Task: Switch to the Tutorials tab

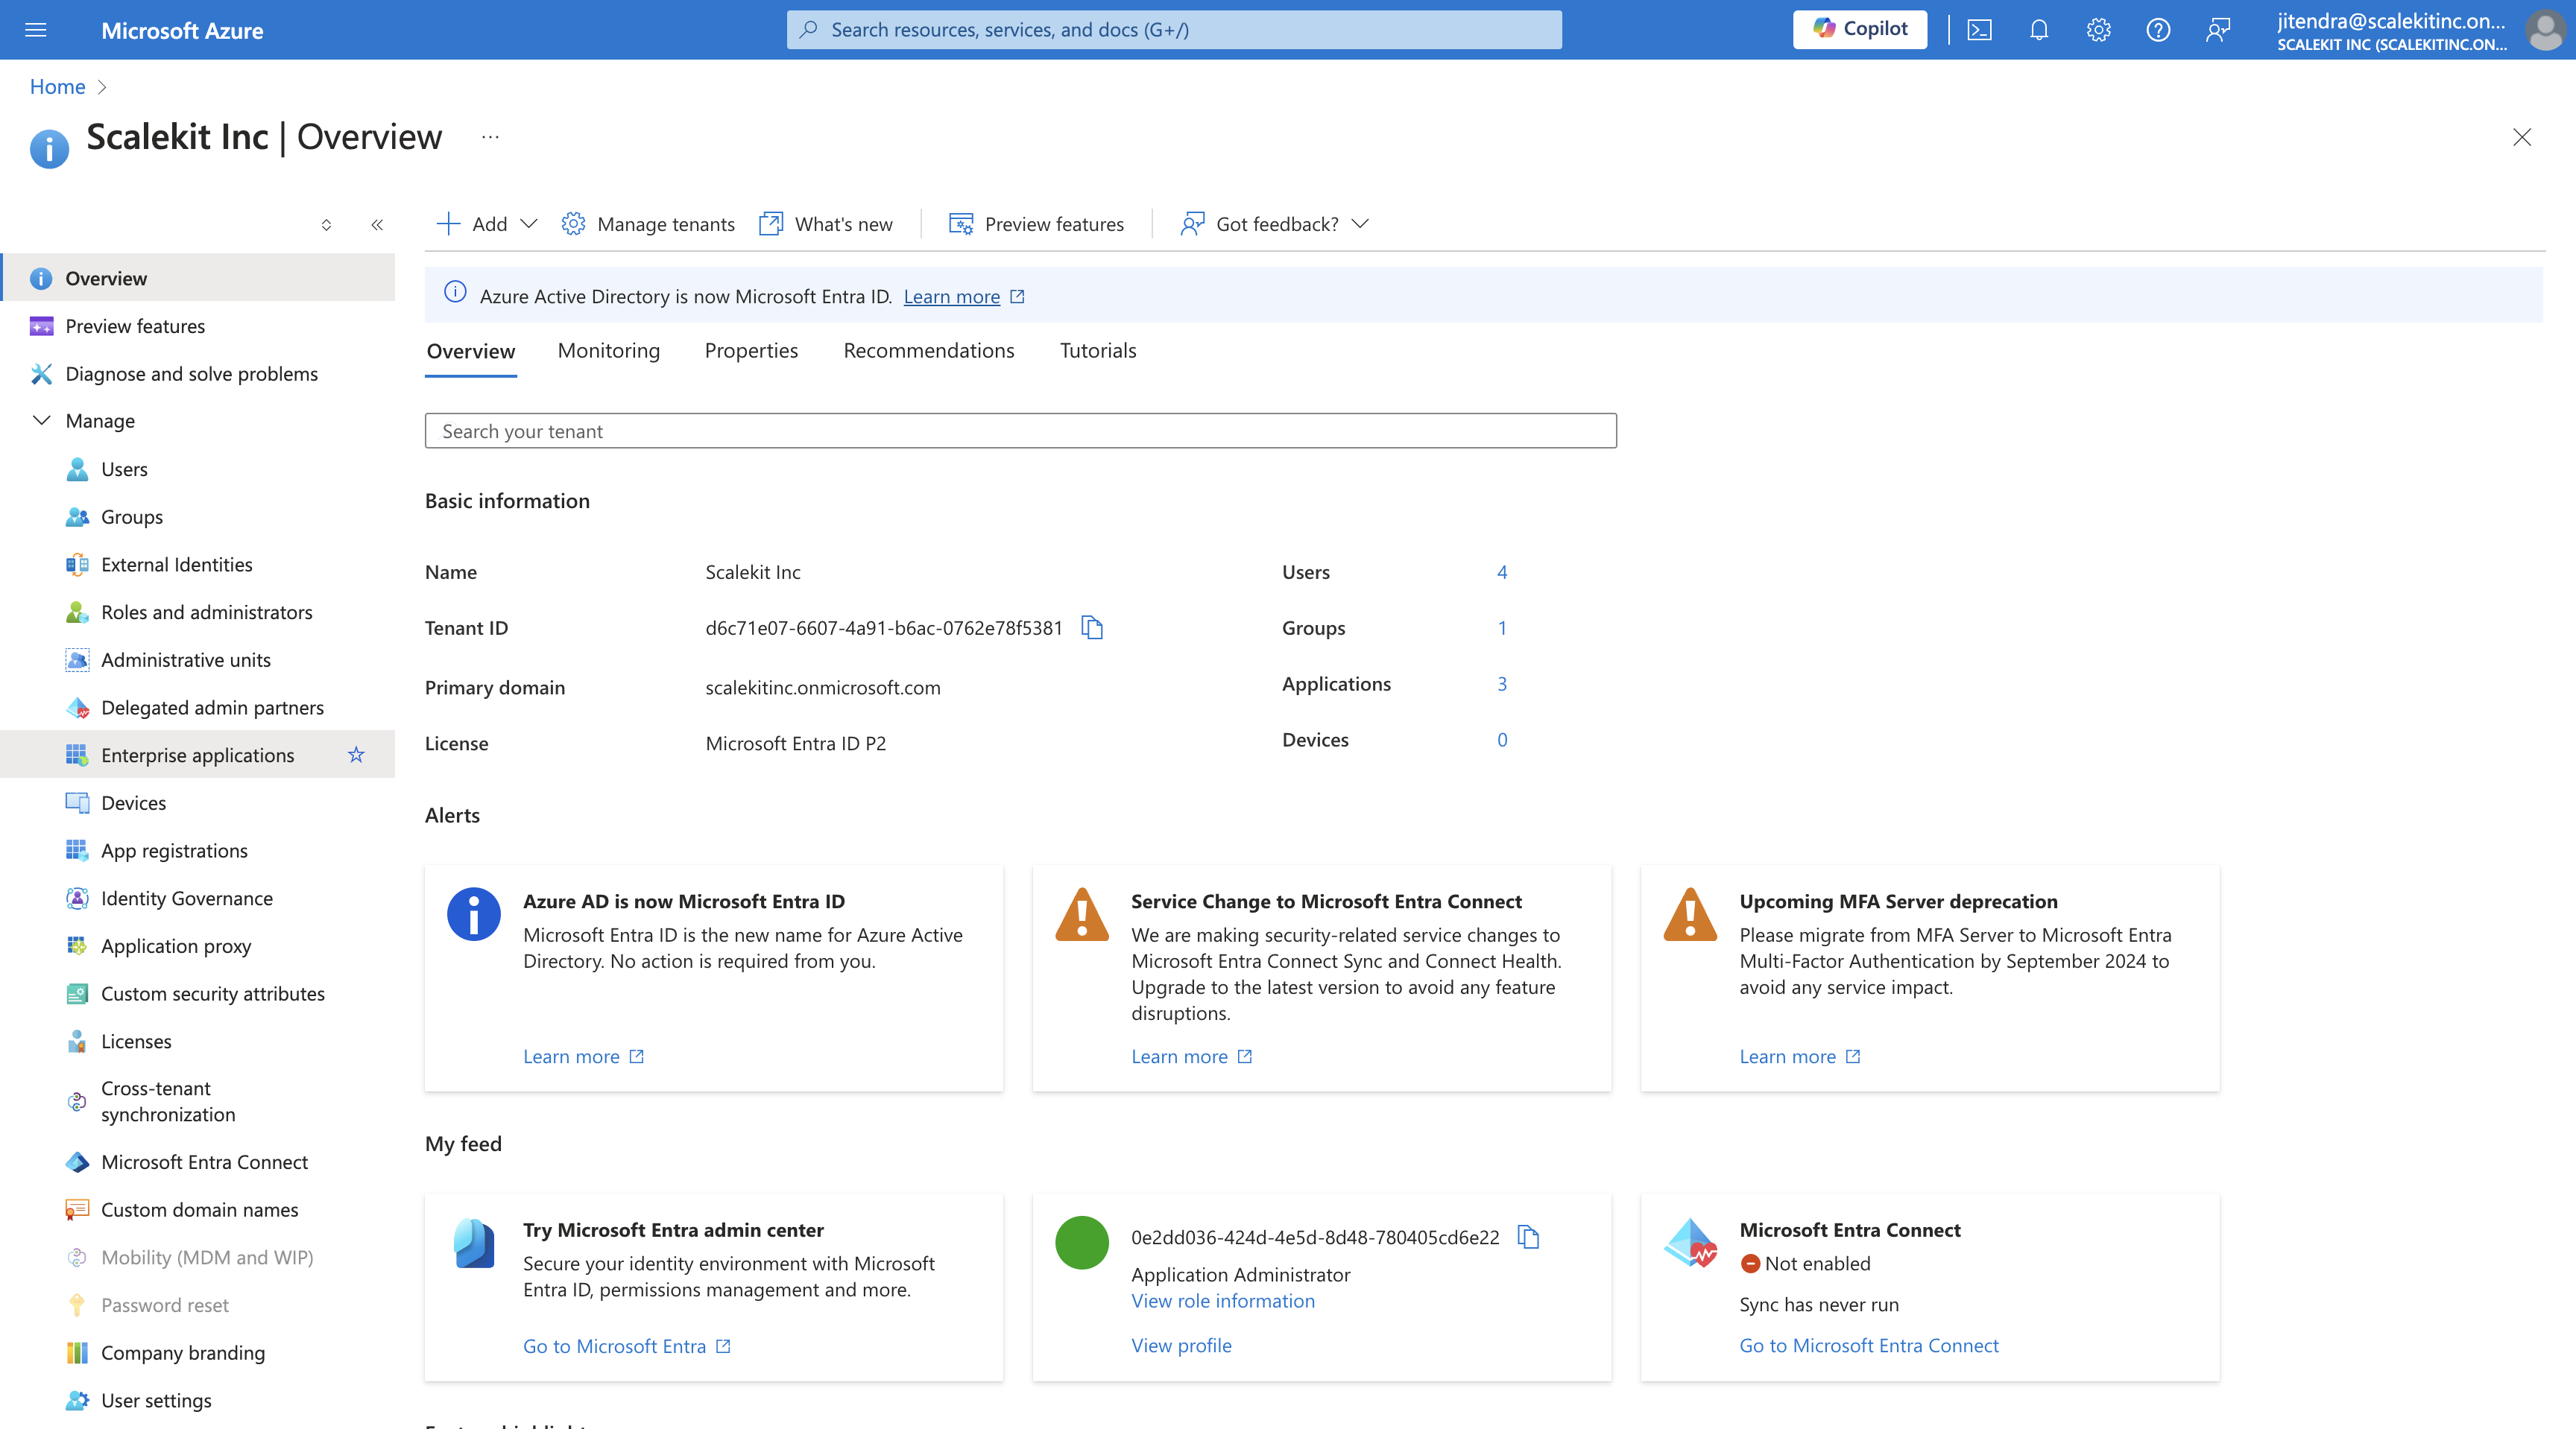Action: tap(1098, 351)
